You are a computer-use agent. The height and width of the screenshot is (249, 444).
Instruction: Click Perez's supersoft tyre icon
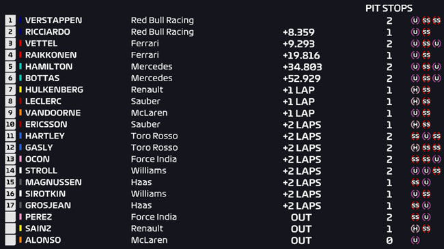(x=415, y=217)
